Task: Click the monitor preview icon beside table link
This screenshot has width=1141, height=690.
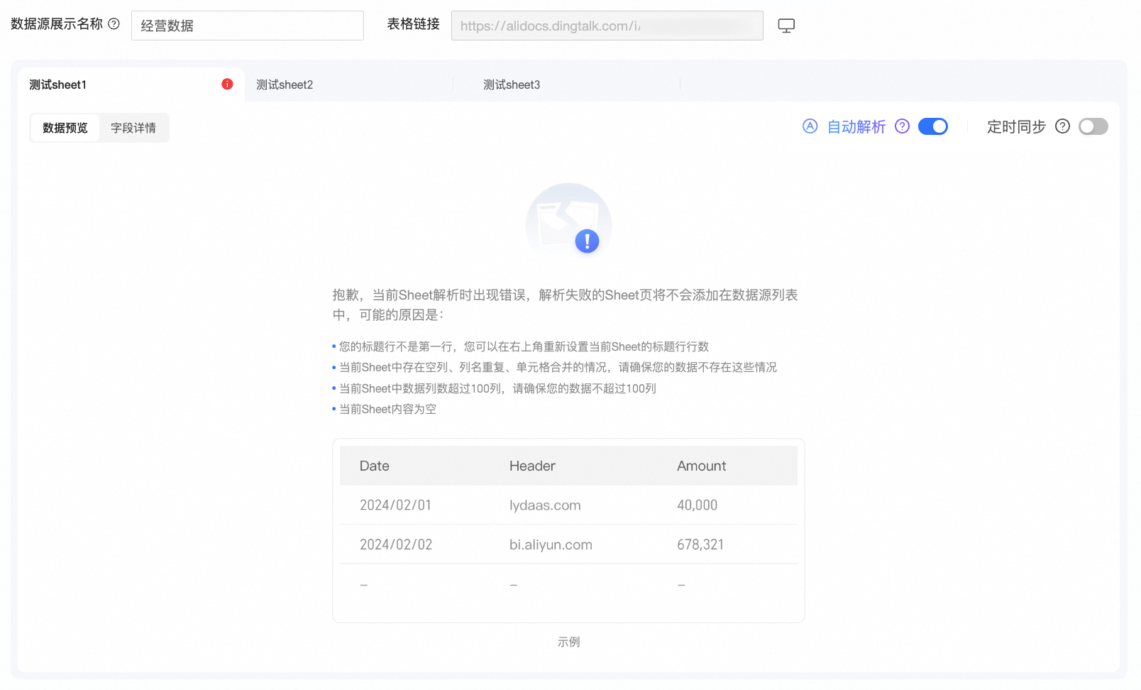Action: pyautogui.click(x=786, y=26)
